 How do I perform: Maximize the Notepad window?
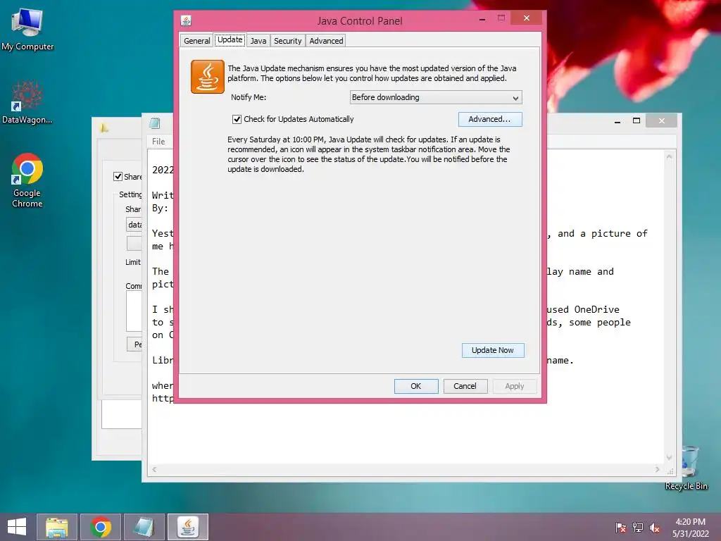point(637,121)
